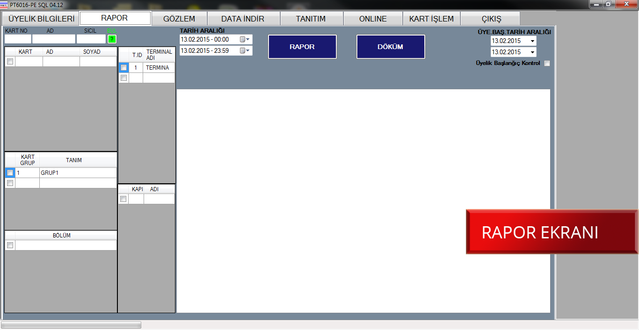This screenshot has height=330, width=639.
Task: Open calendar icon for 23:59 end date
Action: (x=243, y=50)
